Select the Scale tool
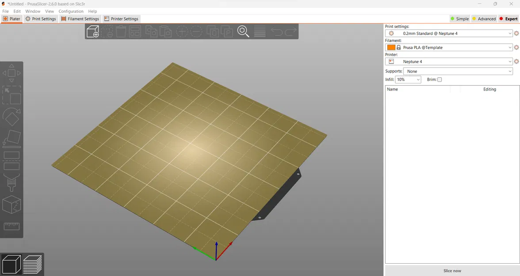 [x=12, y=95]
